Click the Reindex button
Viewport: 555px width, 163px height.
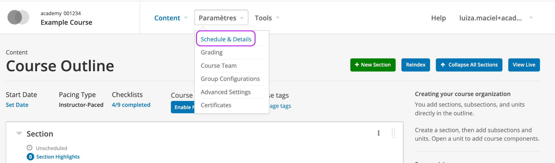coord(416,65)
